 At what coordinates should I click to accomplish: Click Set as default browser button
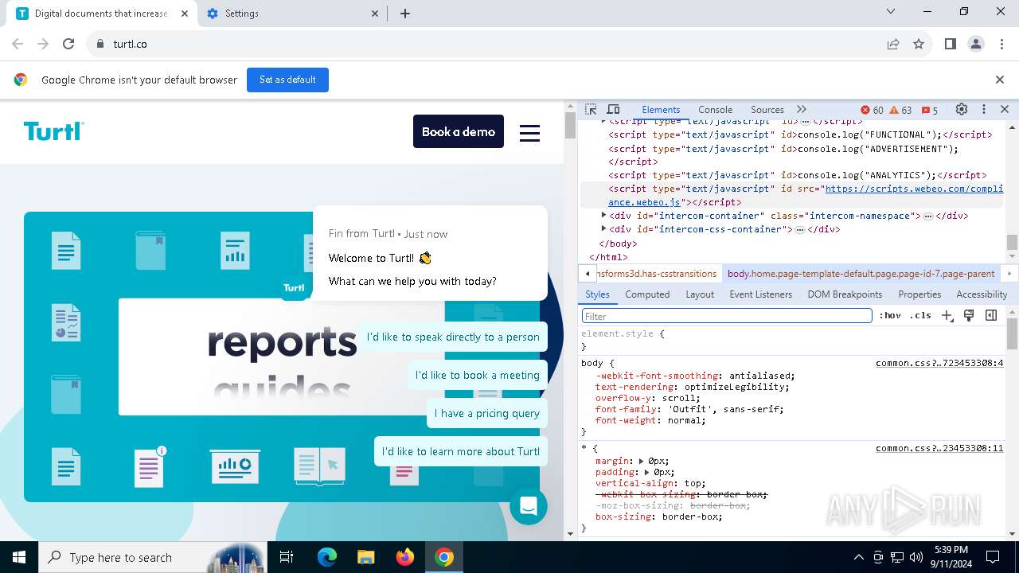coord(287,80)
